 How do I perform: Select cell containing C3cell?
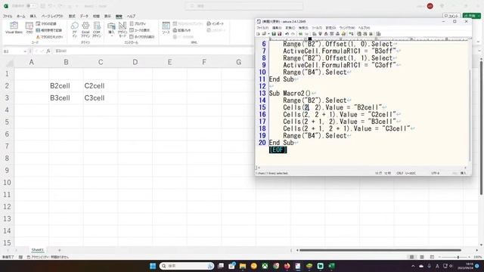click(x=101, y=97)
